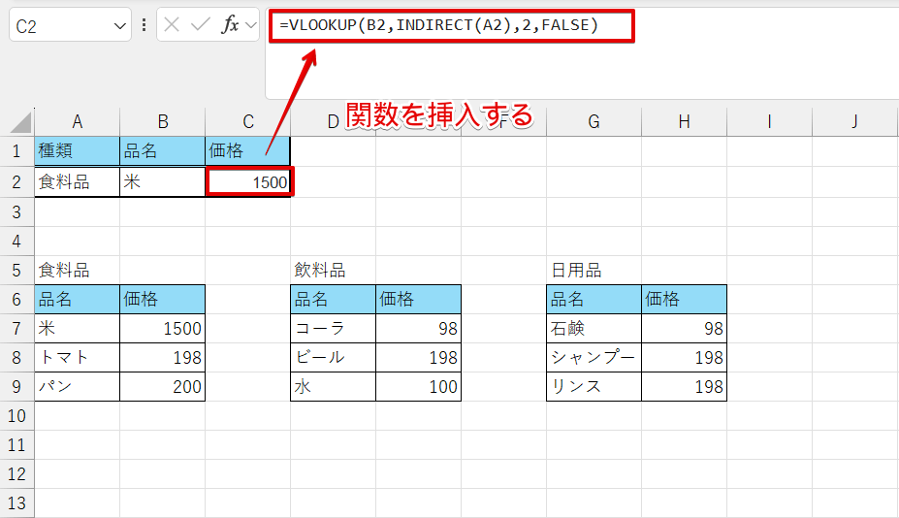The height and width of the screenshot is (518, 899).
Task: Select column C header
Action: (x=247, y=121)
